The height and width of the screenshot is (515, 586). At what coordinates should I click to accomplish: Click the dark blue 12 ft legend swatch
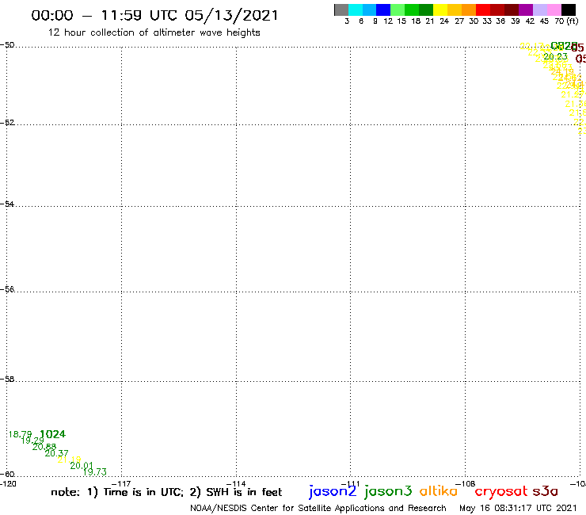383,10
